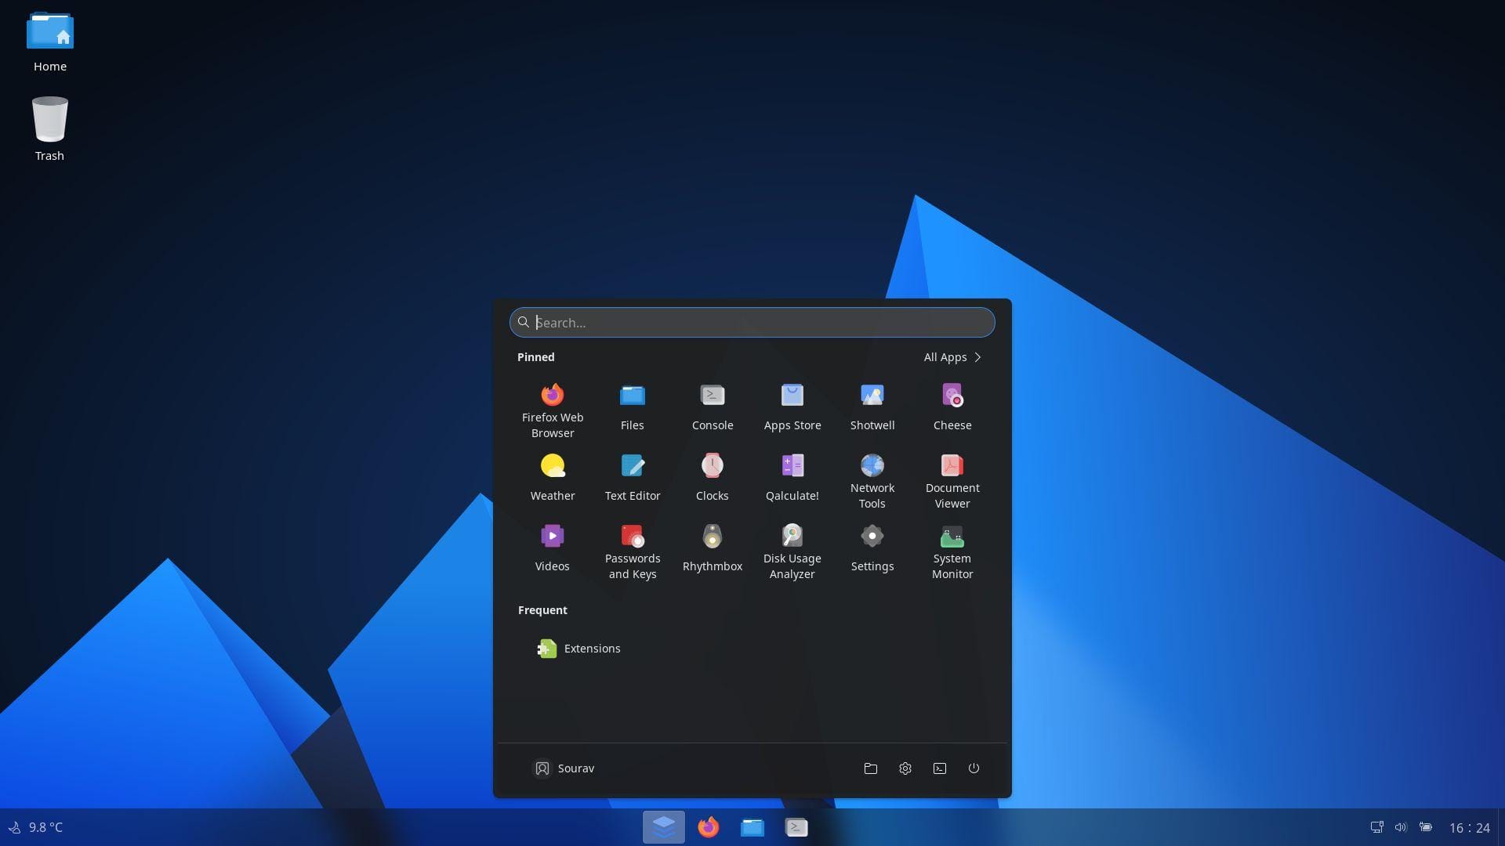Click the power button icon
Screen dimensions: 1505x846
[973, 769]
